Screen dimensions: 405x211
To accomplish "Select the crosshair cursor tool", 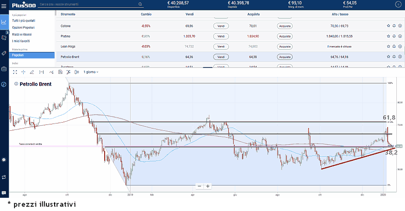I will pyautogui.click(x=23, y=72).
